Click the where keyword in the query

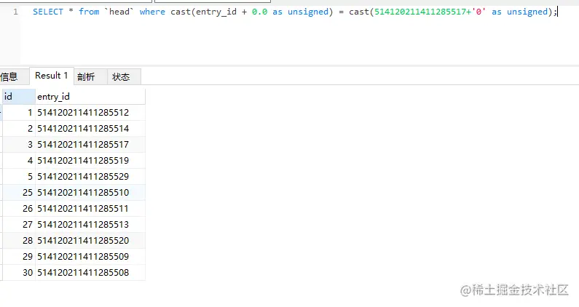pyautogui.click(x=152, y=12)
